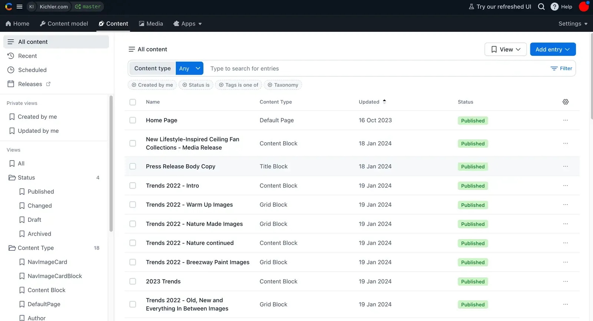Select the 2023 Trends entry checkbox

[x=133, y=281]
